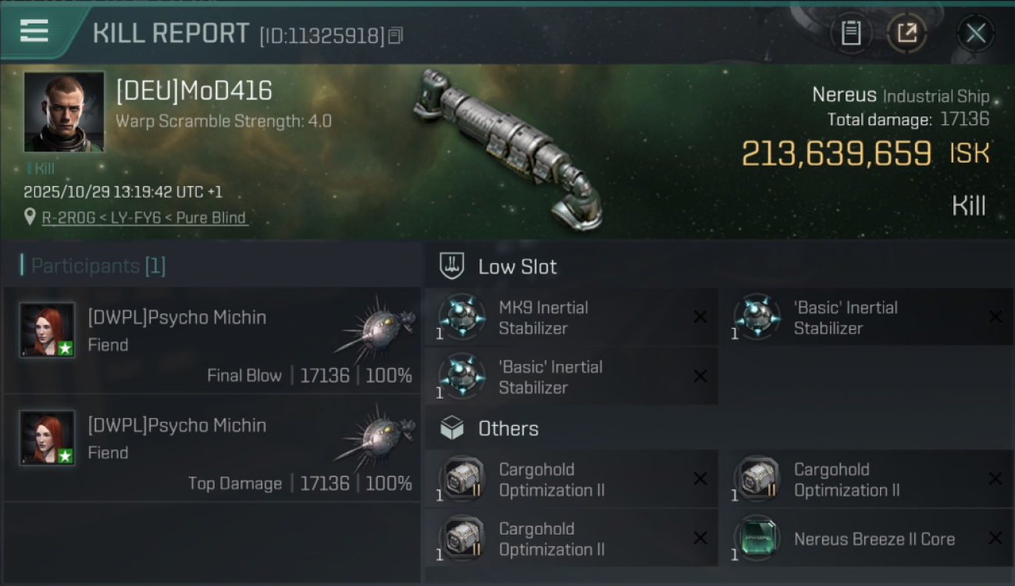Select the Final Blow participant portrait
1015x586 pixels.
tap(48, 330)
